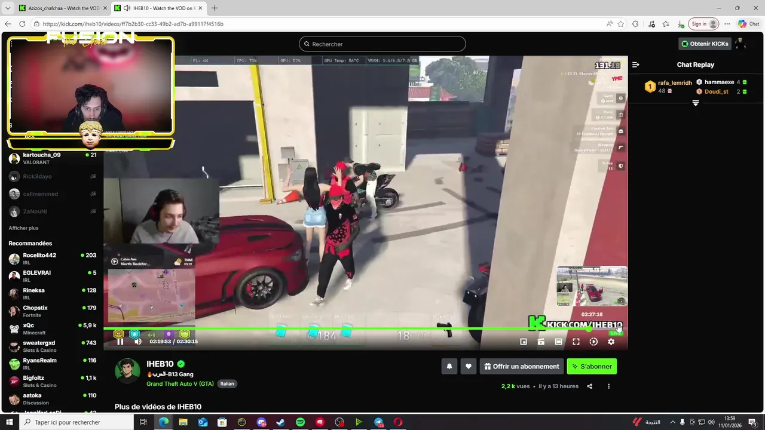This screenshot has width=765, height=430.
Task: Click Afficher plus in the sidebar
Action: pos(23,228)
